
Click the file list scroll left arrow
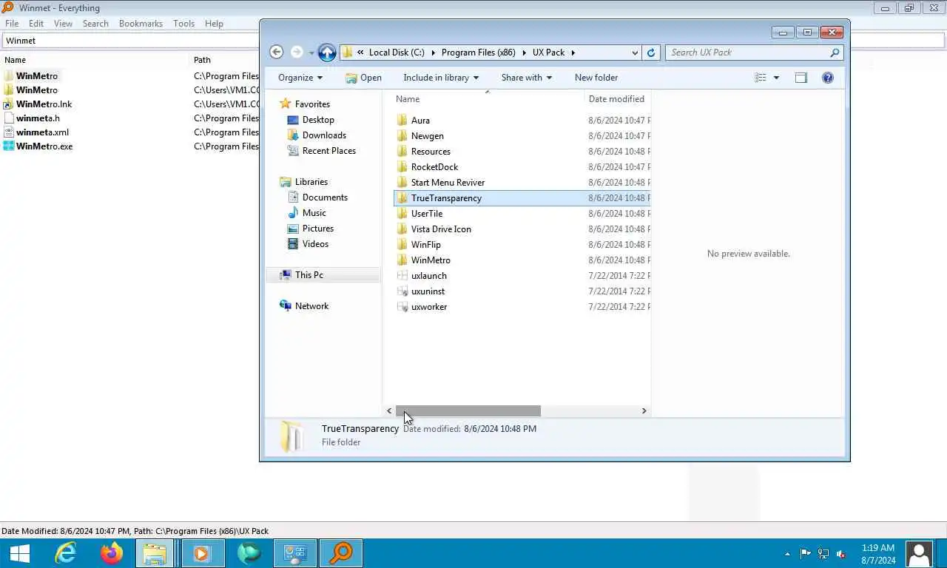pos(389,410)
